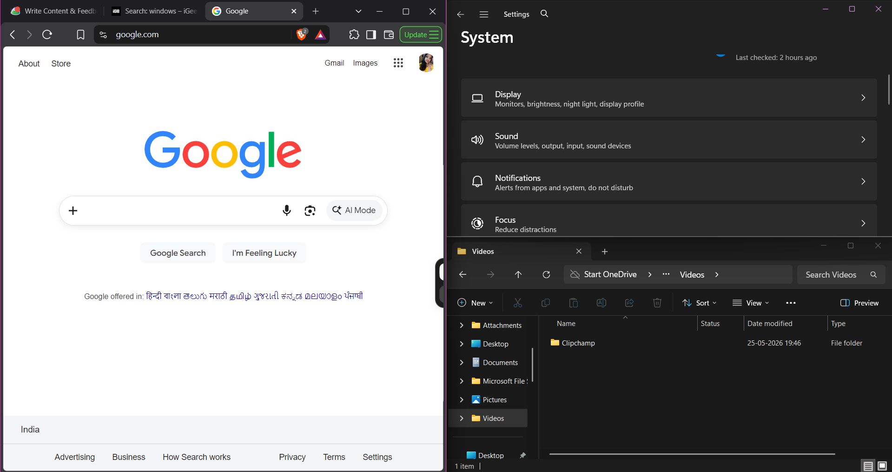Refresh the Videos folder
892x472 pixels.
pyautogui.click(x=547, y=274)
